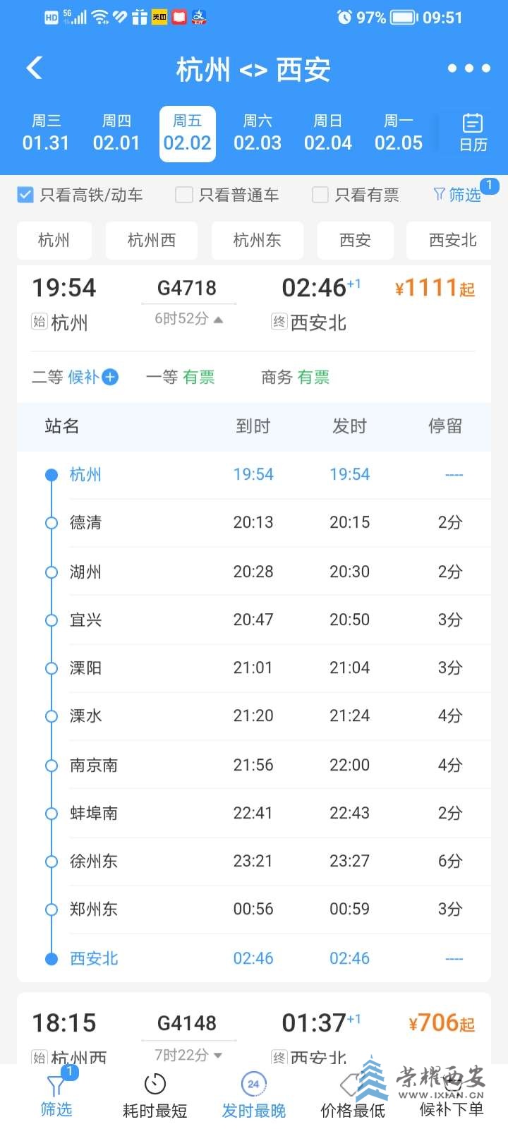Select 周六 02.03 date tab
This screenshot has height=1129, width=508.
(258, 133)
